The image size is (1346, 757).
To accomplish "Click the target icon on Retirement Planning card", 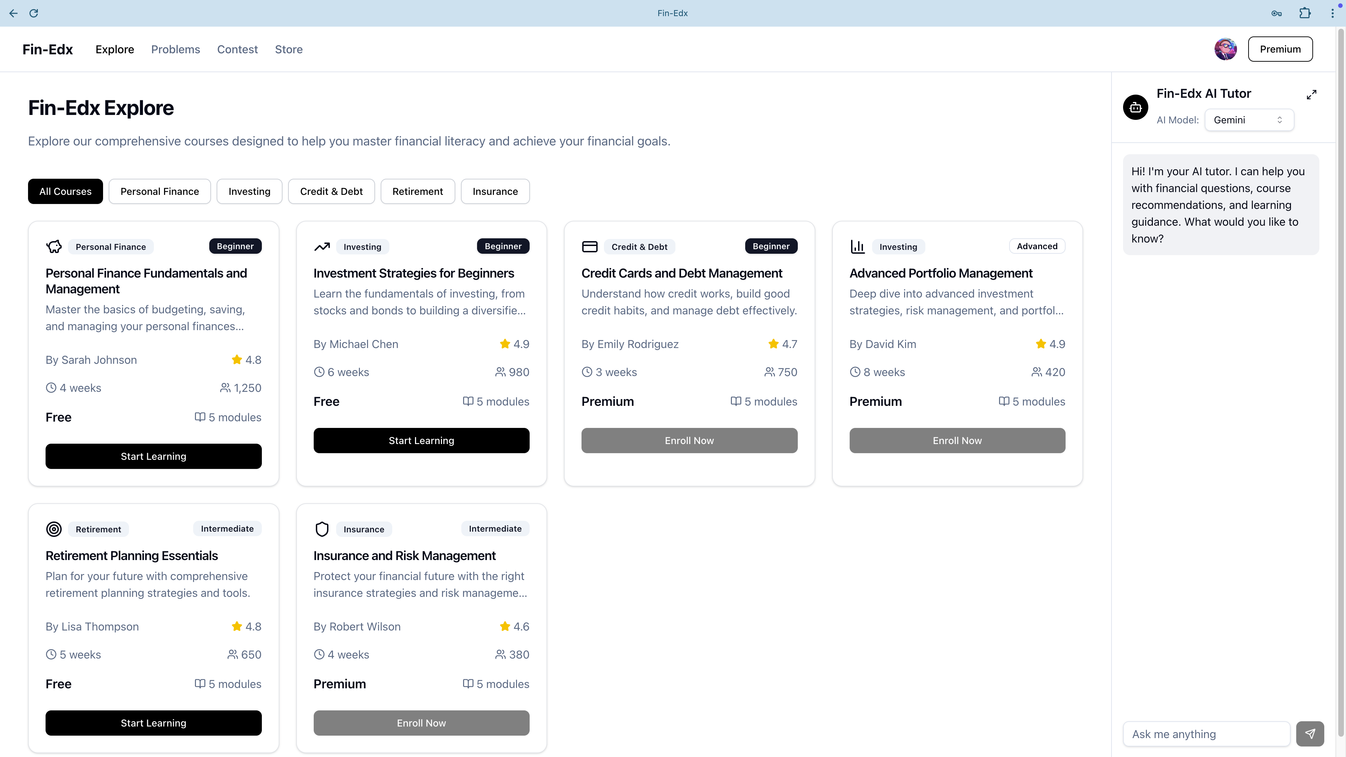I will [x=54, y=529].
